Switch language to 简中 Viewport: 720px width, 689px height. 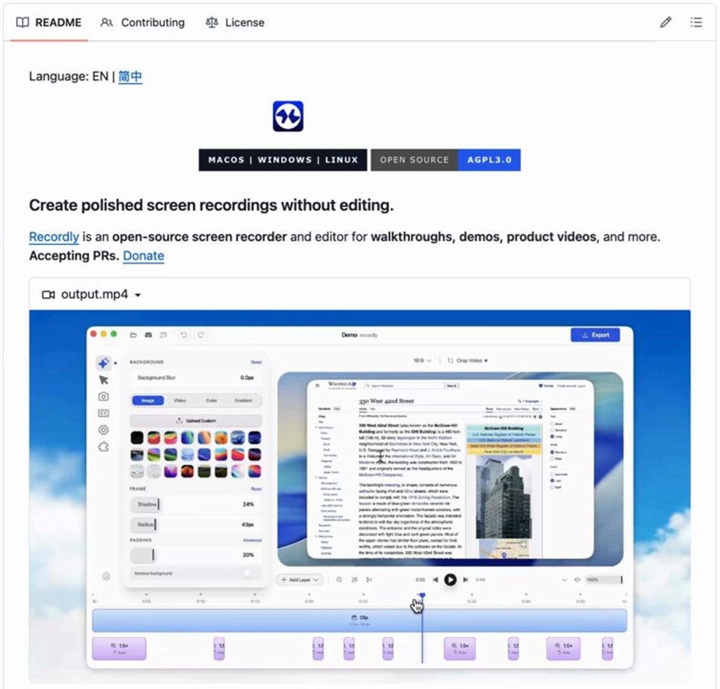point(130,76)
